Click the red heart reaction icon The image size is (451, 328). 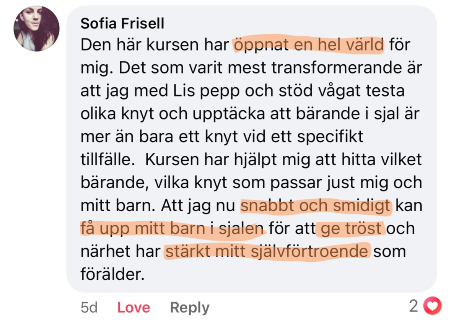pos(433,306)
